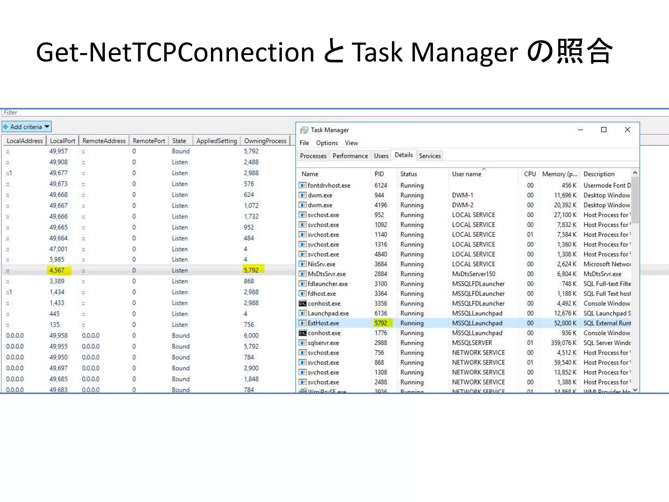
Task: Click the sqlservr.exe process icon
Action: point(302,343)
